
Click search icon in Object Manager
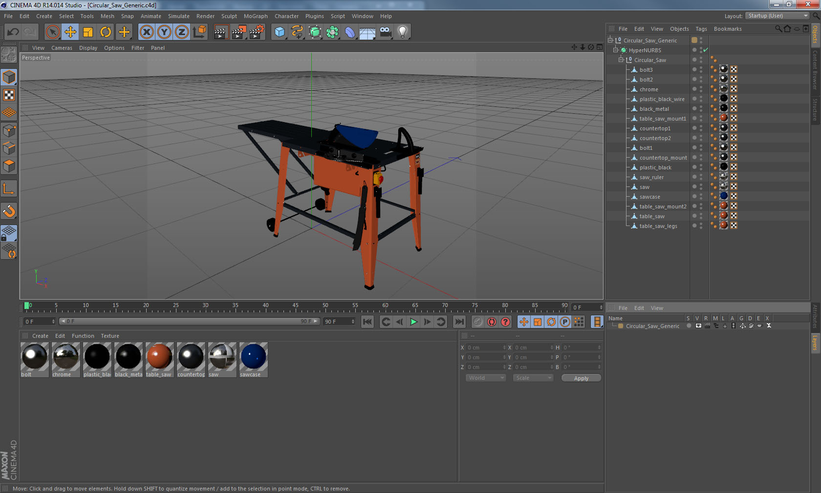pos(778,29)
